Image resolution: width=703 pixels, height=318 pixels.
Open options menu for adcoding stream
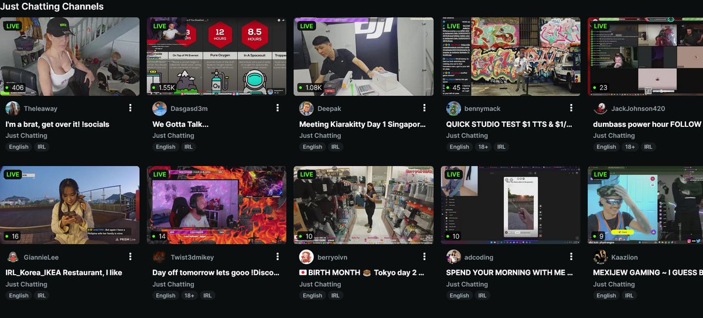tap(571, 257)
